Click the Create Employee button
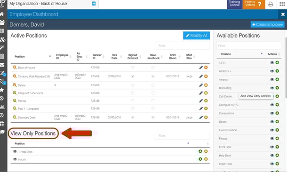 267,24
